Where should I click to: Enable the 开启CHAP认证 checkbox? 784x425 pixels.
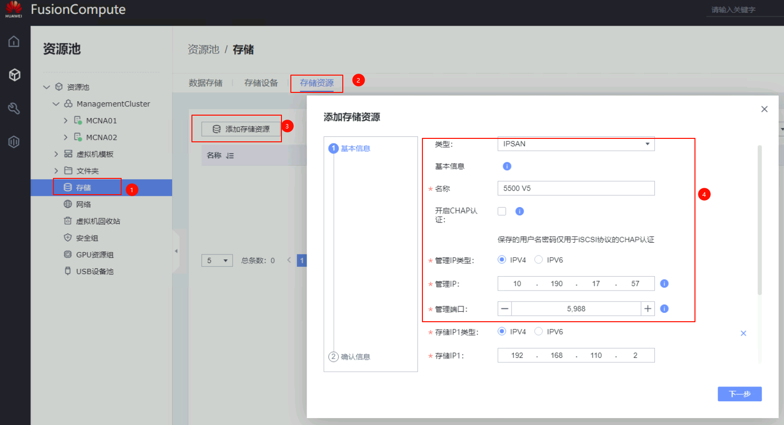(x=502, y=212)
